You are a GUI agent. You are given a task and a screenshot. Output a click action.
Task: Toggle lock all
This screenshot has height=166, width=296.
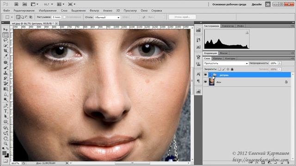[x=232, y=69]
